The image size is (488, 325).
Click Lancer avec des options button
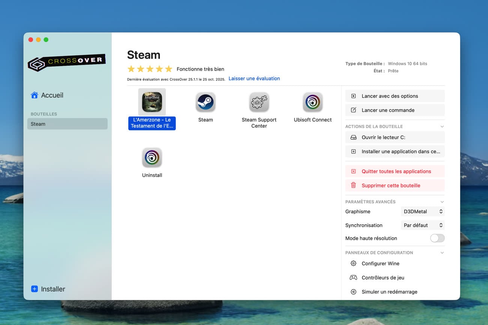395,96
